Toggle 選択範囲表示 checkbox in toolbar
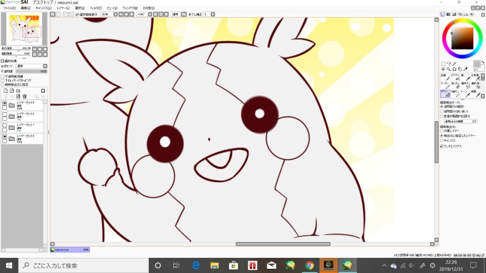Image resolution: width=486 pixels, height=273 pixels. 77,14
